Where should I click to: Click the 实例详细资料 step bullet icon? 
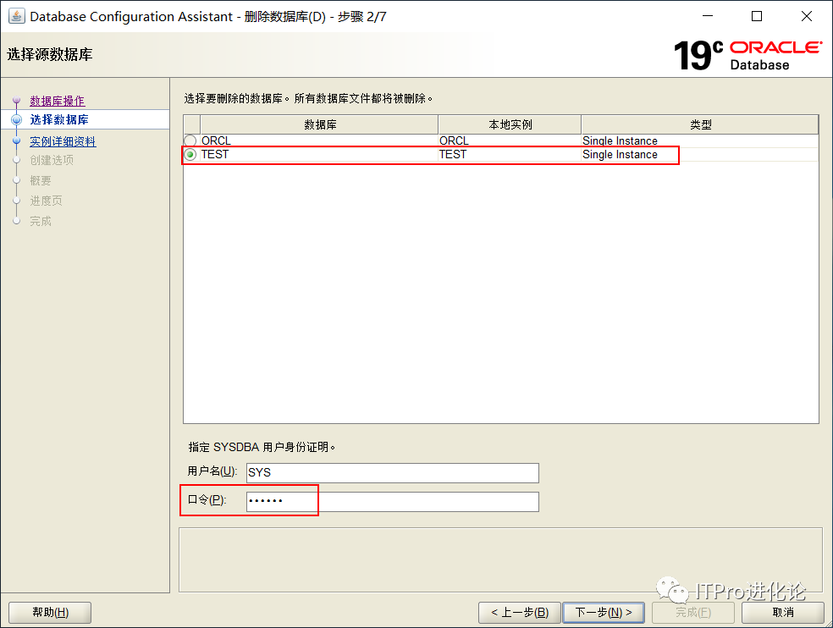point(16,140)
